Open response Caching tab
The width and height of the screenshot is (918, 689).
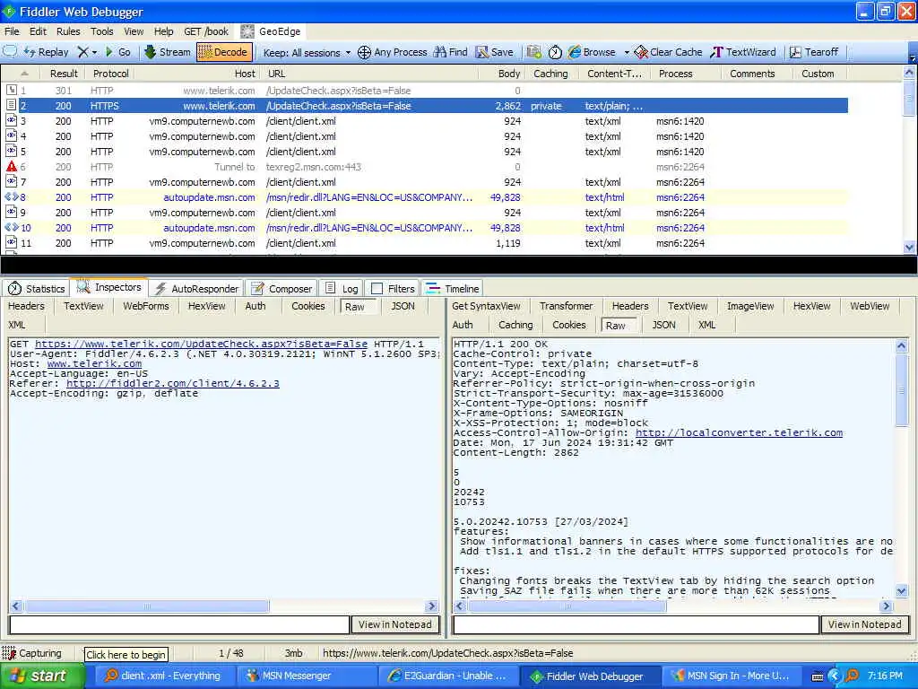tap(515, 325)
